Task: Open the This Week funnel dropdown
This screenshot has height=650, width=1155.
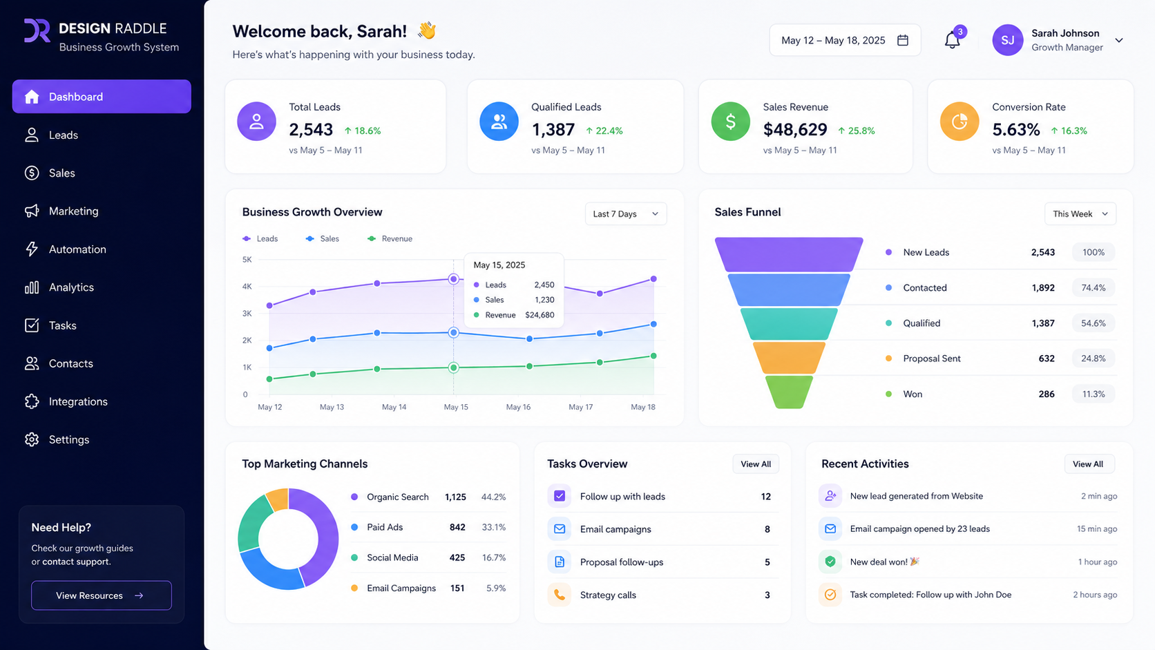Action: pyautogui.click(x=1080, y=214)
